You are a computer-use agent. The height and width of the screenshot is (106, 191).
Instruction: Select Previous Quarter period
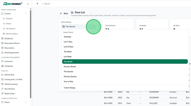pos(125,76)
